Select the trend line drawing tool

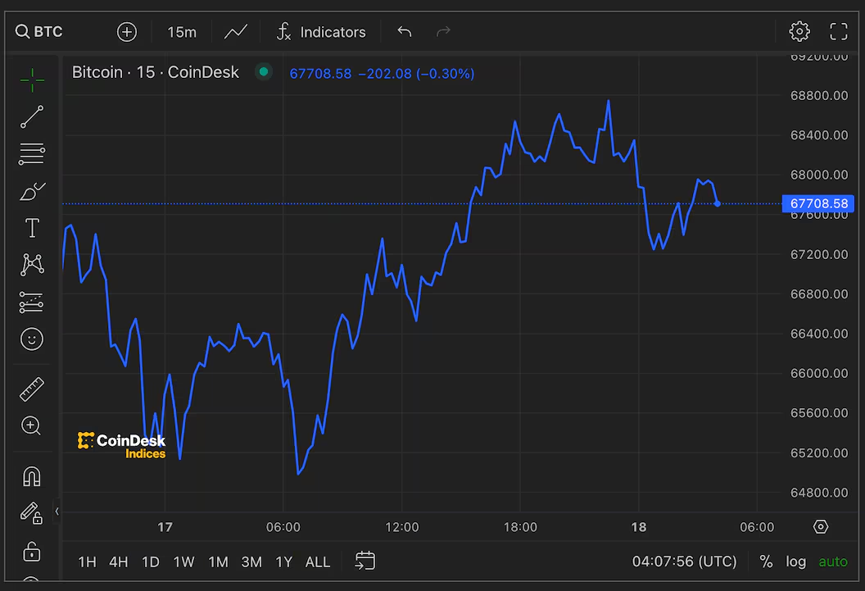pyautogui.click(x=32, y=117)
